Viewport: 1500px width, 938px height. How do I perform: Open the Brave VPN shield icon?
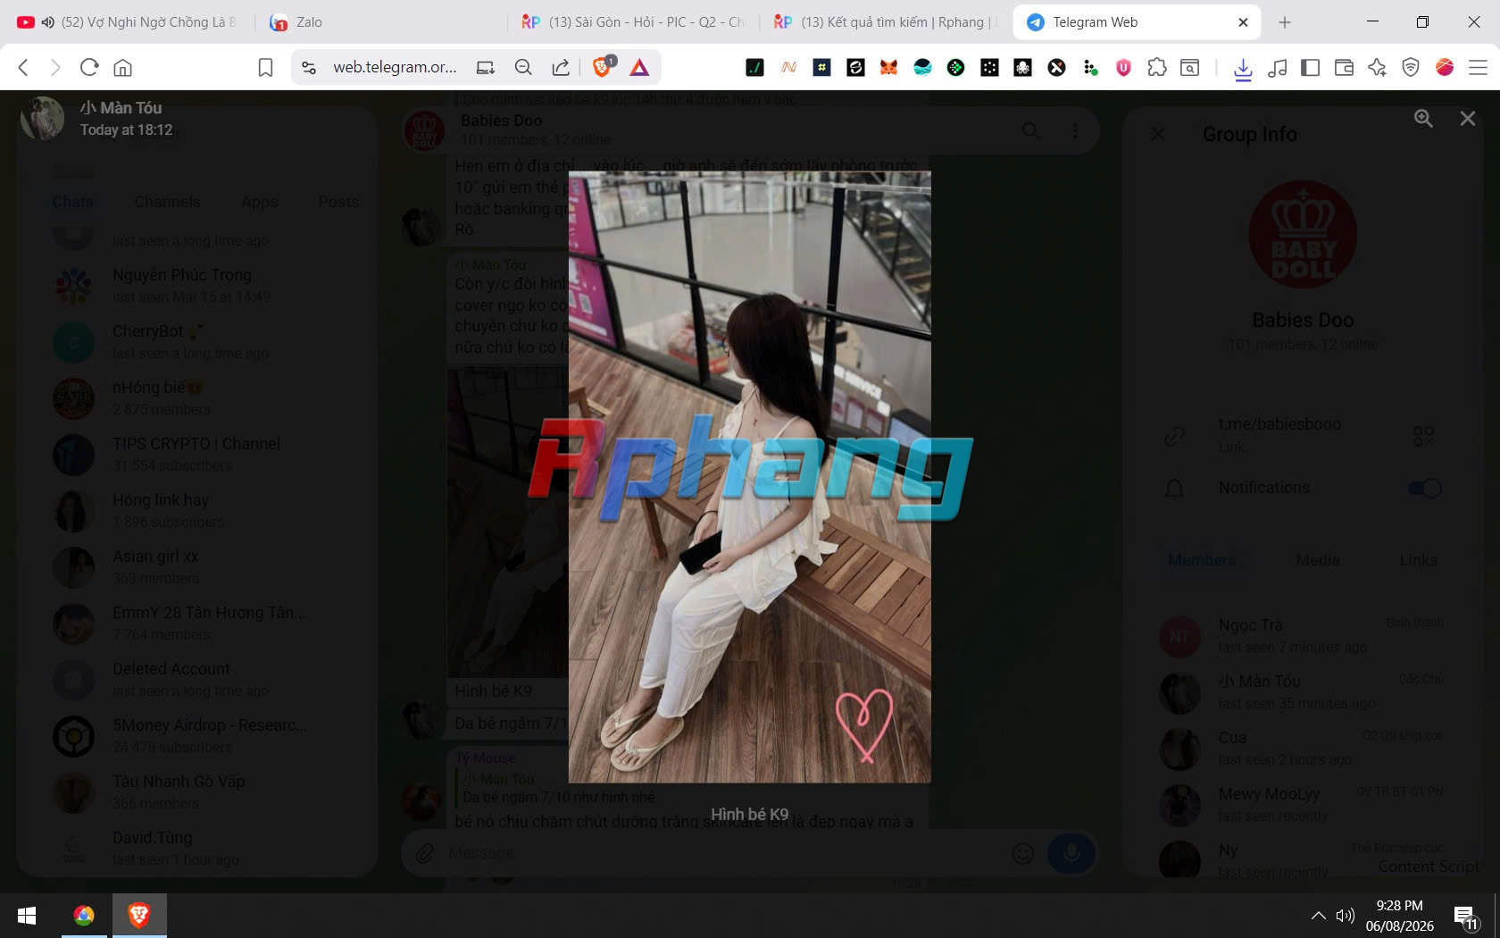(1411, 67)
